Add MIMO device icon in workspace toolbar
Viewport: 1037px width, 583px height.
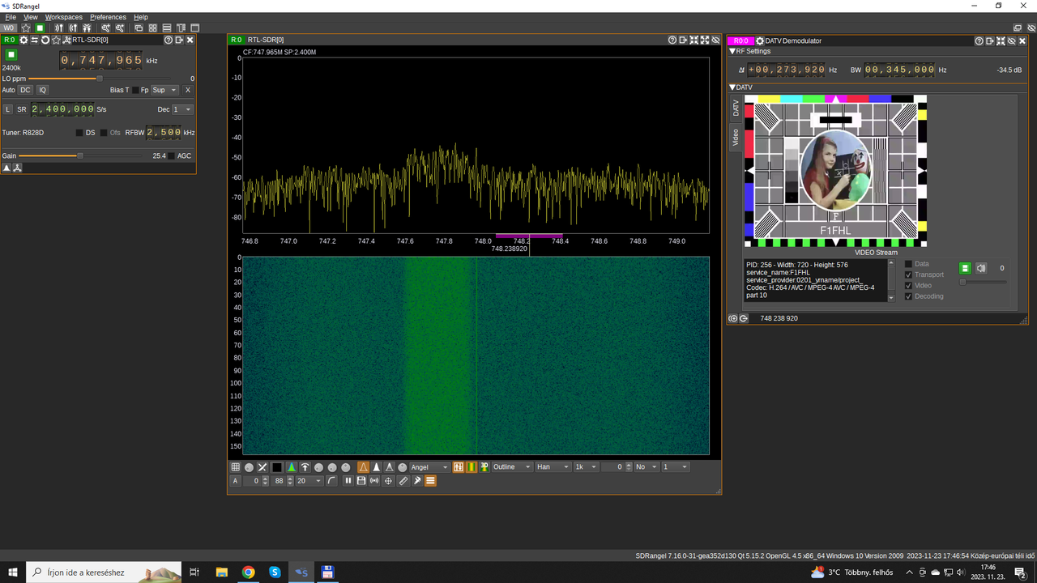pyautogui.click(x=87, y=28)
